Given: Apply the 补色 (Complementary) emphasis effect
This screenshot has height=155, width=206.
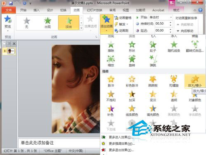Looking at the screenshot, I should [111, 110].
